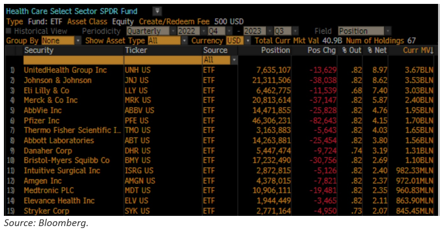The image size is (440, 230).
Task: Select Bristol-Myers Squibb Co security
Action: click(x=66, y=161)
